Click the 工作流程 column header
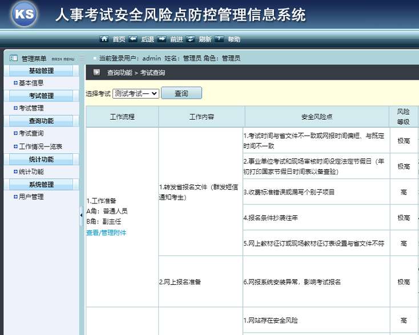 (122, 117)
